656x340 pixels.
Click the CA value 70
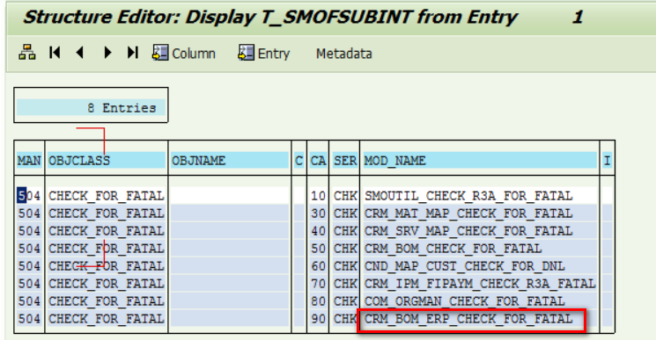pos(318,283)
